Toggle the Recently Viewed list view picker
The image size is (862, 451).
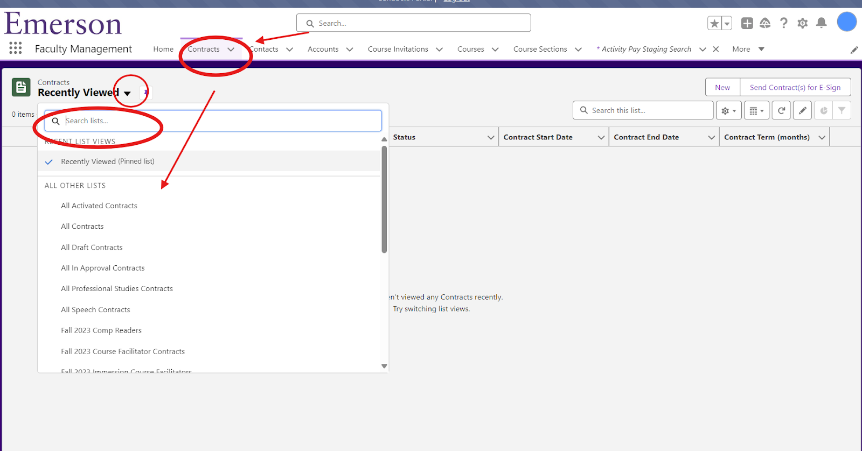[127, 93]
